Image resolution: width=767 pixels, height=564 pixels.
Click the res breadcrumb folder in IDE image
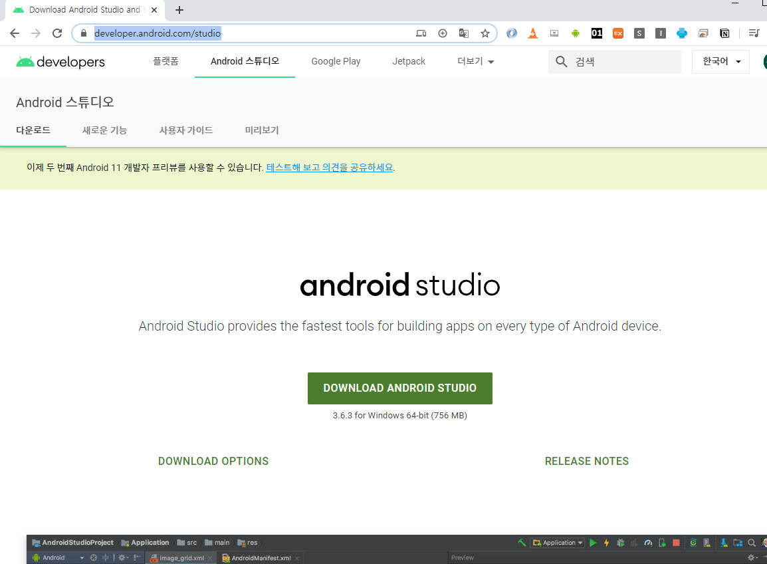point(247,543)
